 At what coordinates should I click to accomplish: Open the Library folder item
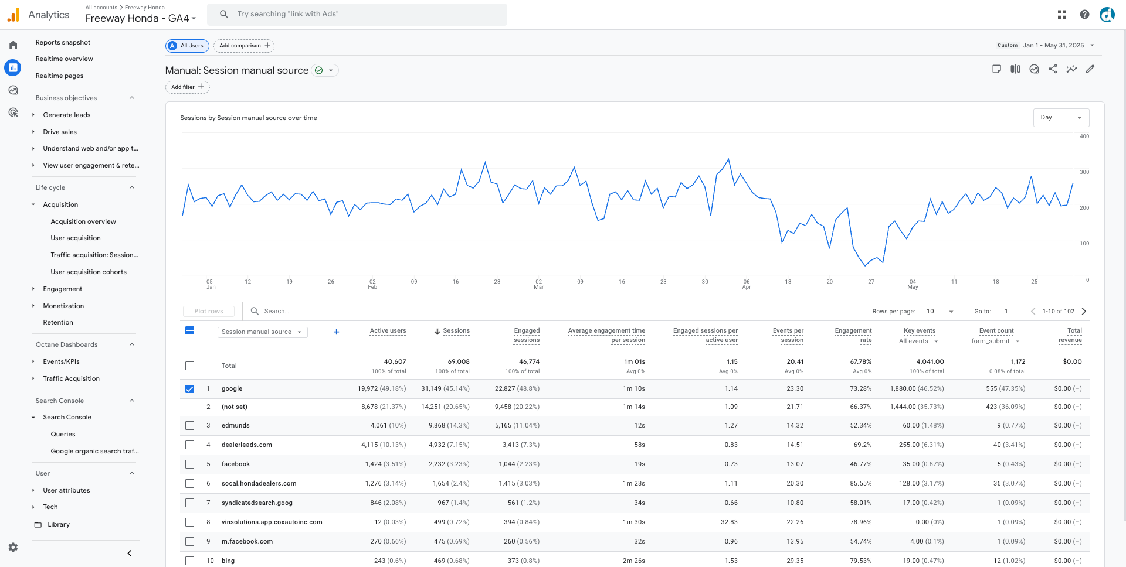point(59,525)
